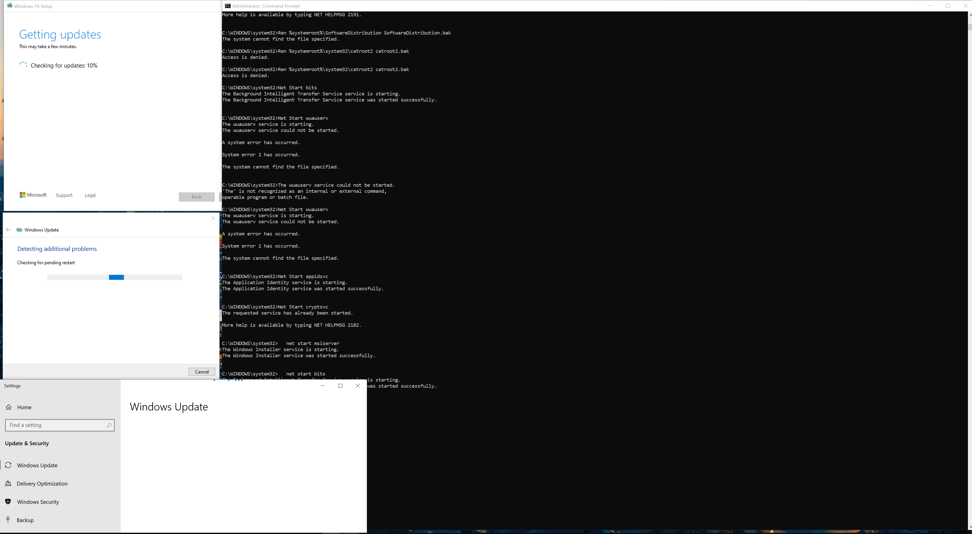Select Update & Security settings section

[x=27, y=443]
